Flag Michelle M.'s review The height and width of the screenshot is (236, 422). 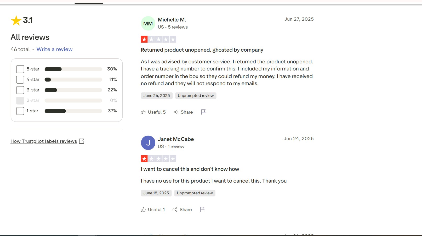203,112
